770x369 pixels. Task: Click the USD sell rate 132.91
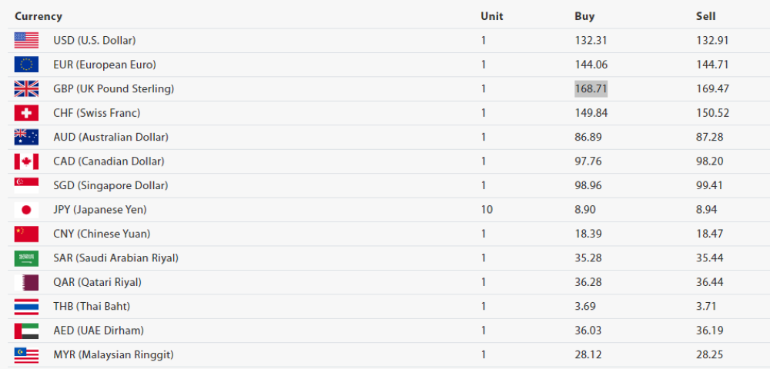click(711, 40)
